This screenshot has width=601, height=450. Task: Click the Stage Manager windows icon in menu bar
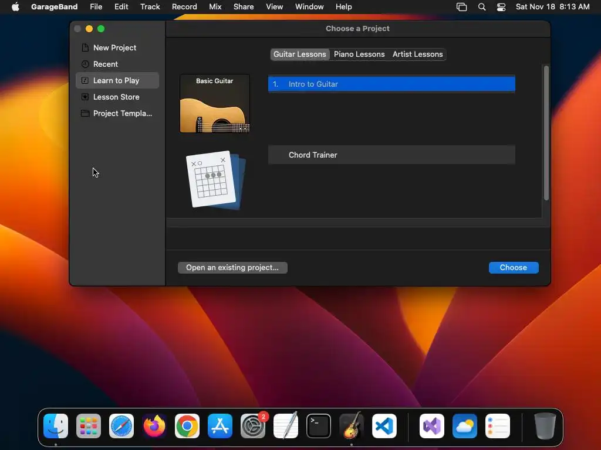pos(461,7)
